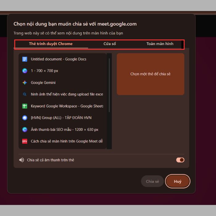Click the red DTV site icon
The image size is (216, 216).
(25, 141)
